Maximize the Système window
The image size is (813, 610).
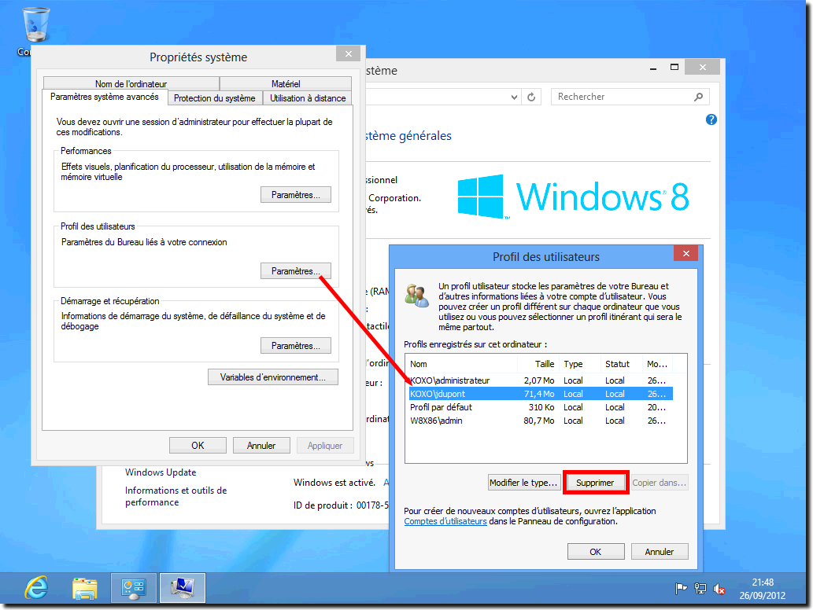coord(674,67)
